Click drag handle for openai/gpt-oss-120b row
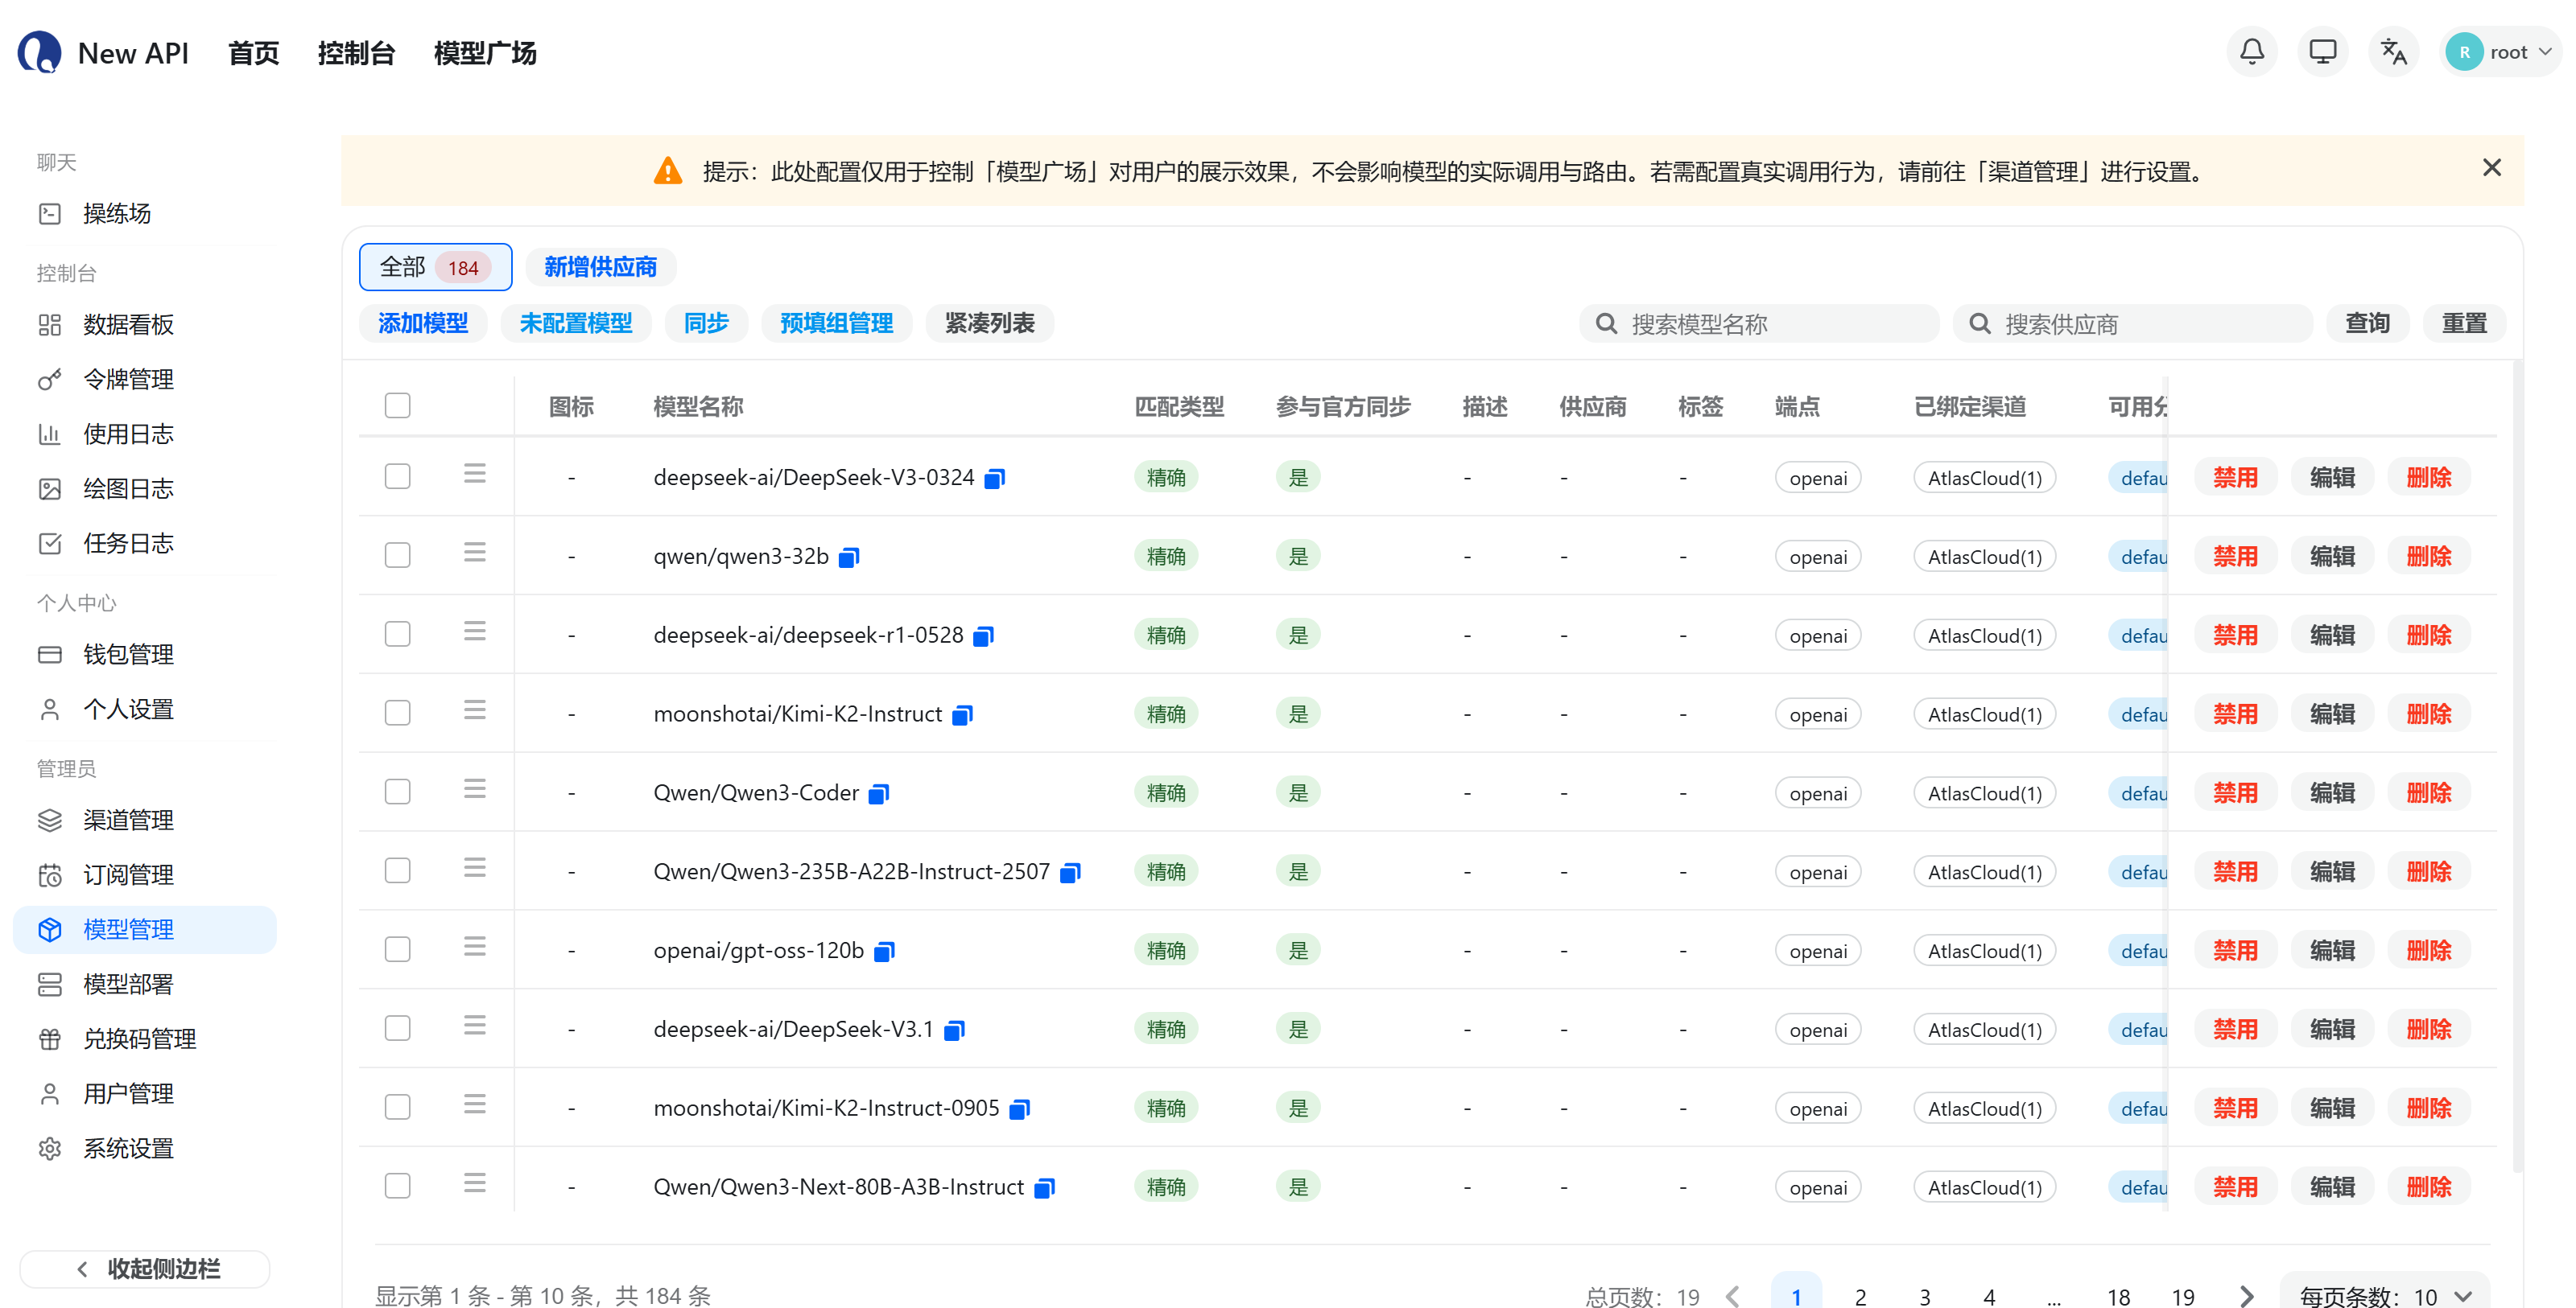 coord(475,948)
